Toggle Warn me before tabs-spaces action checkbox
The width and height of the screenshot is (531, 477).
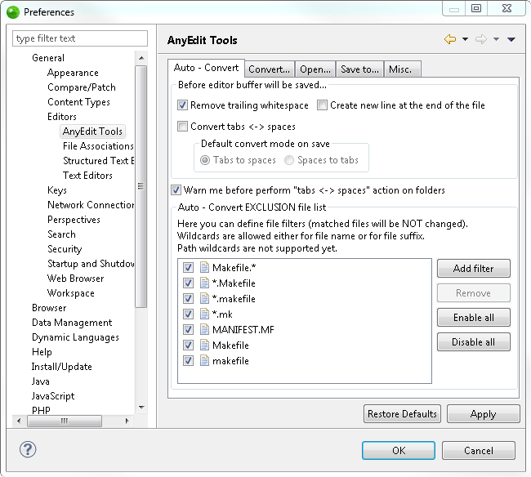(x=176, y=190)
